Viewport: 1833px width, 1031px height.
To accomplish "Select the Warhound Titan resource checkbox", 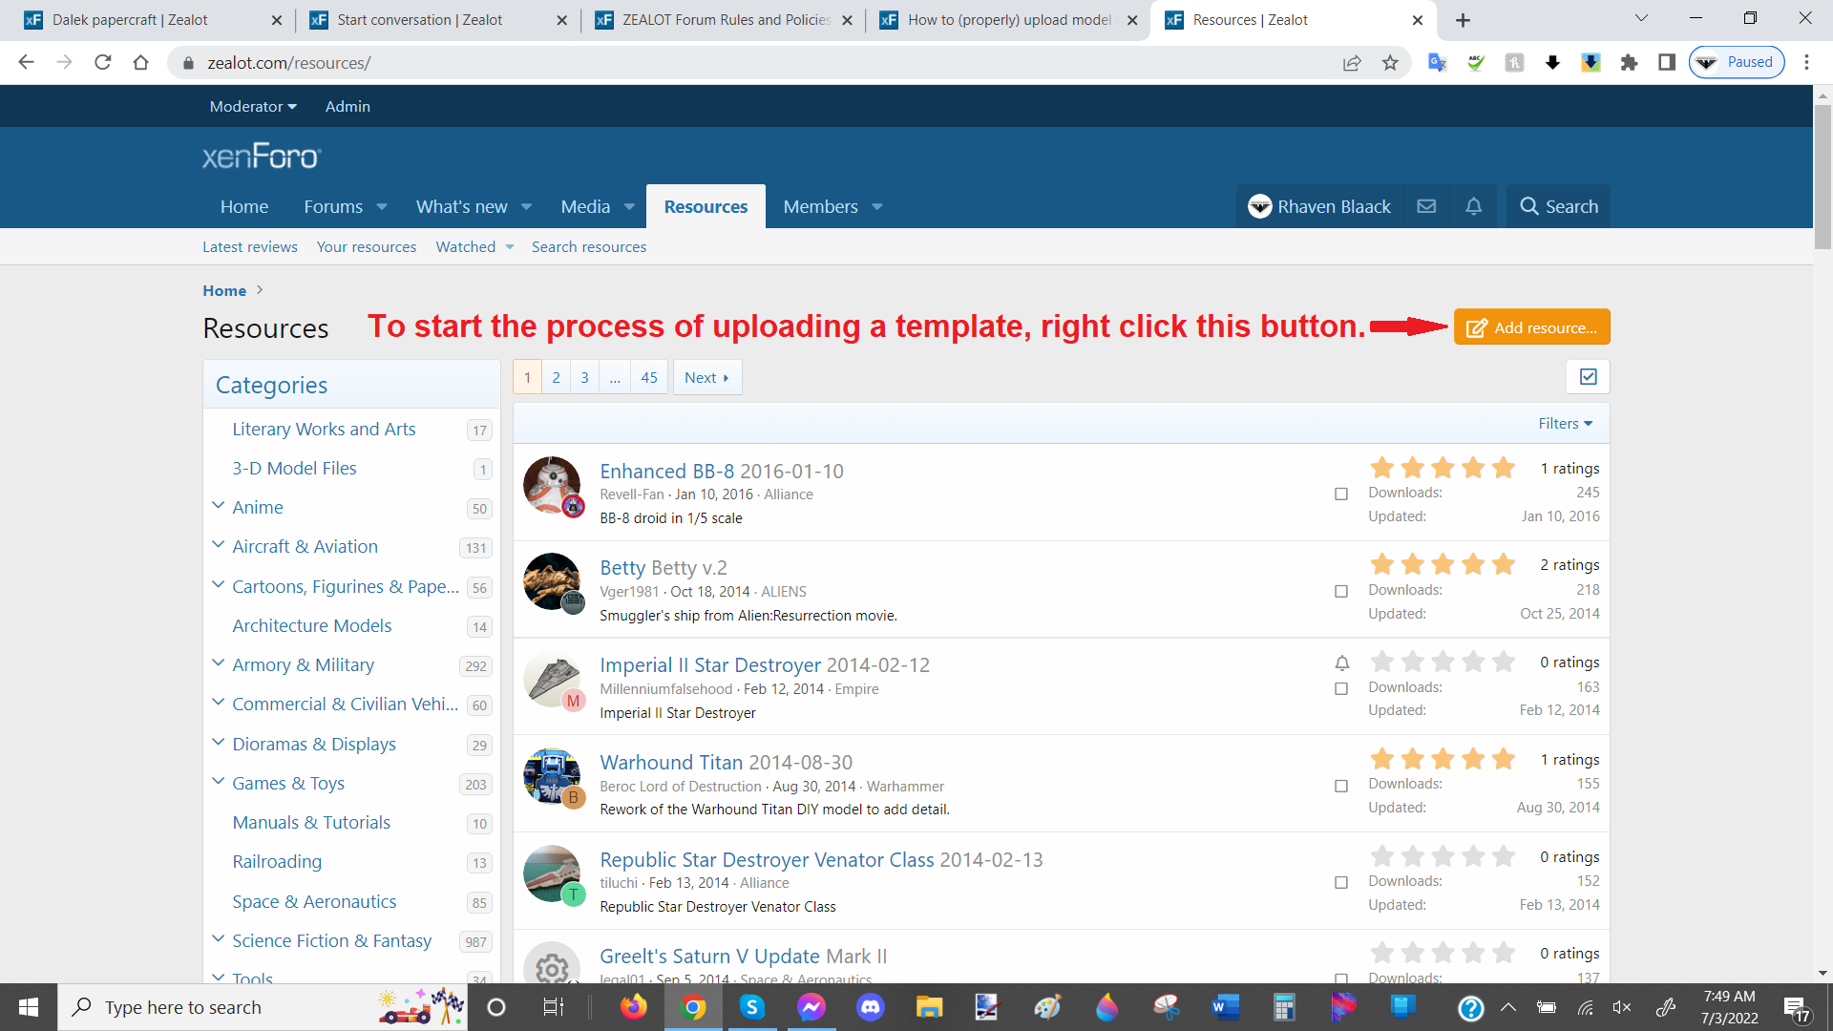I will pos(1341,787).
